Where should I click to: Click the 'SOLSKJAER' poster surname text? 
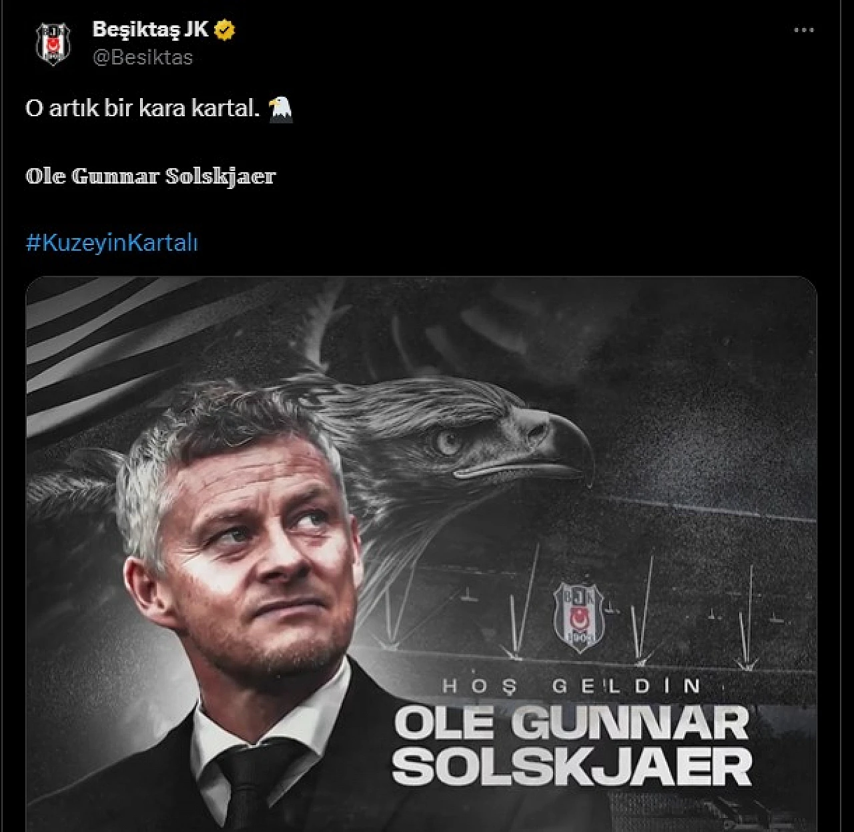point(572,767)
